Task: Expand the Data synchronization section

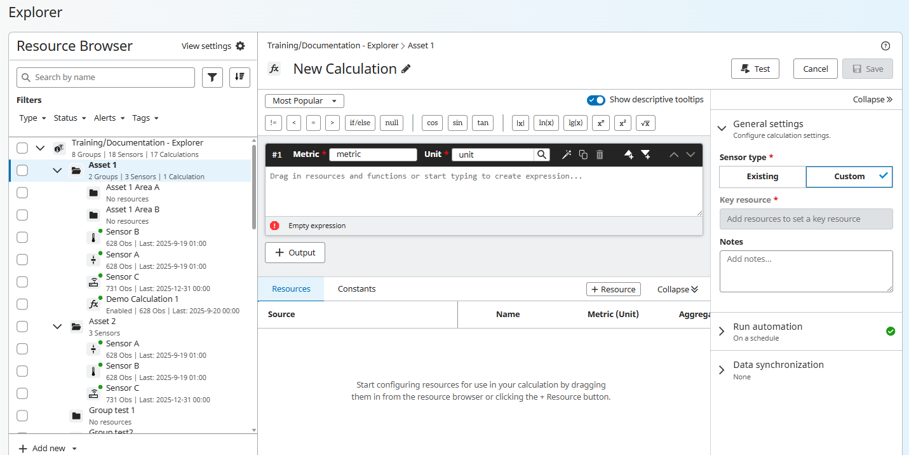Action: (x=722, y=370)
